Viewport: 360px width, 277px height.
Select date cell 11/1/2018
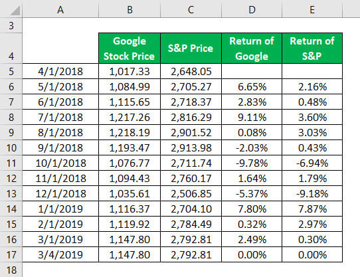60,178
